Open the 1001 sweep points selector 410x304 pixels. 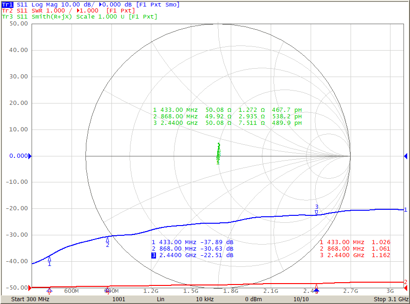[x=119, y=299]
